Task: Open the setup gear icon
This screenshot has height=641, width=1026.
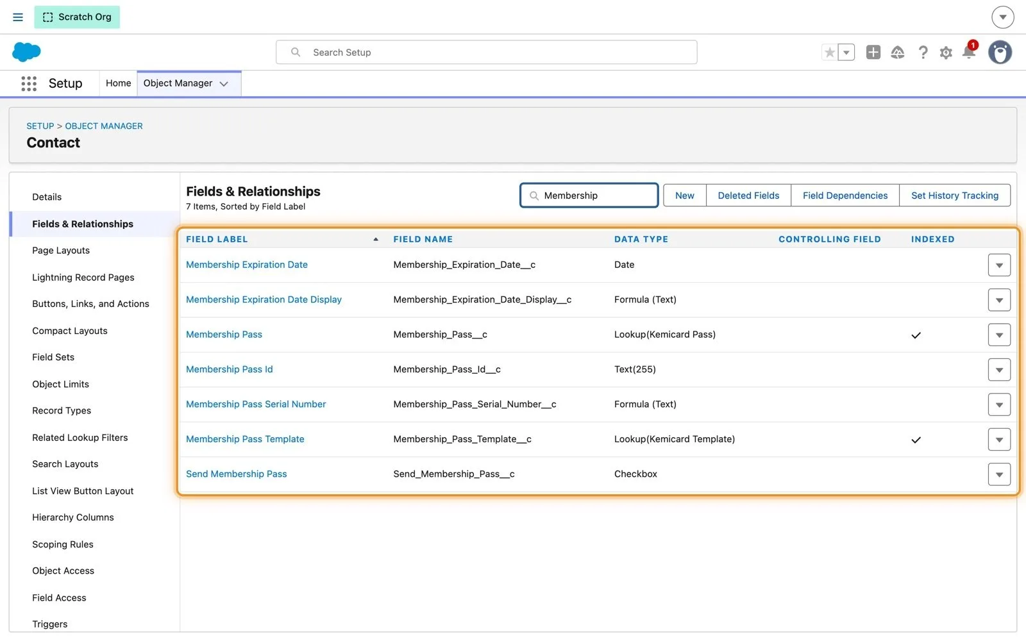Action: coord(946,53)
